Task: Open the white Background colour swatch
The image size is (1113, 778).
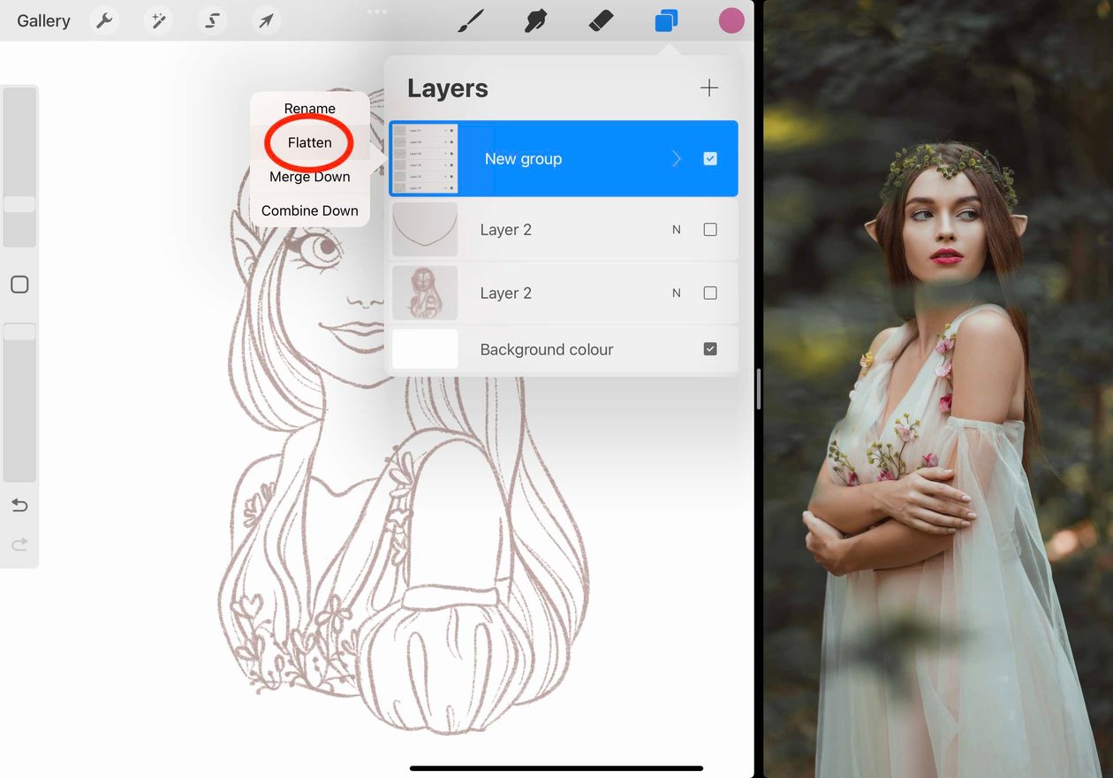Action: 425,349
